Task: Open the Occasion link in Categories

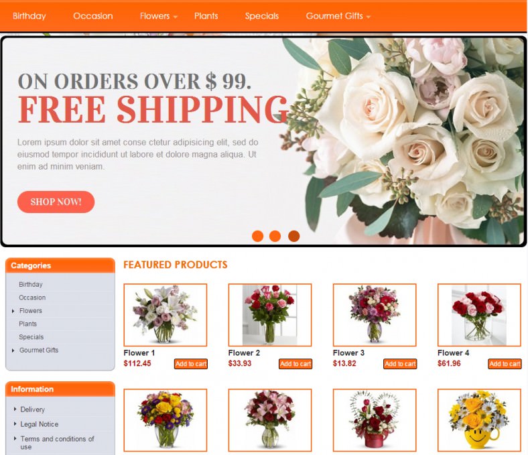Action: pyautogui.click(x=32, y=298)
